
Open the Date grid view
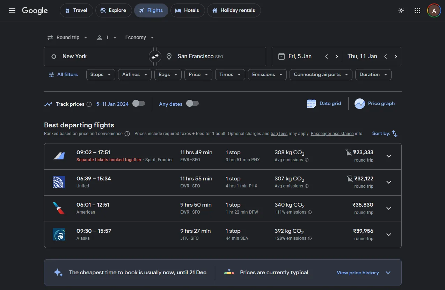click(324, 104)
